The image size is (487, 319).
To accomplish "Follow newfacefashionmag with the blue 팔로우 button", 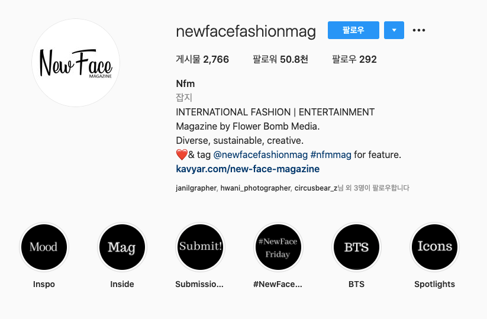I will [353, 30].
